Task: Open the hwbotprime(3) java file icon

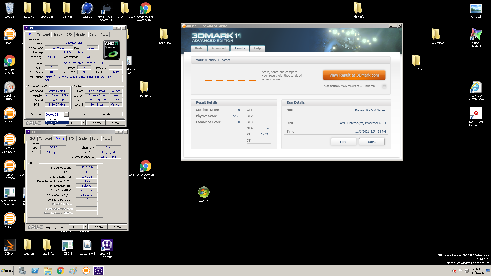Action: pyautogui.click(x=87, y=247)
